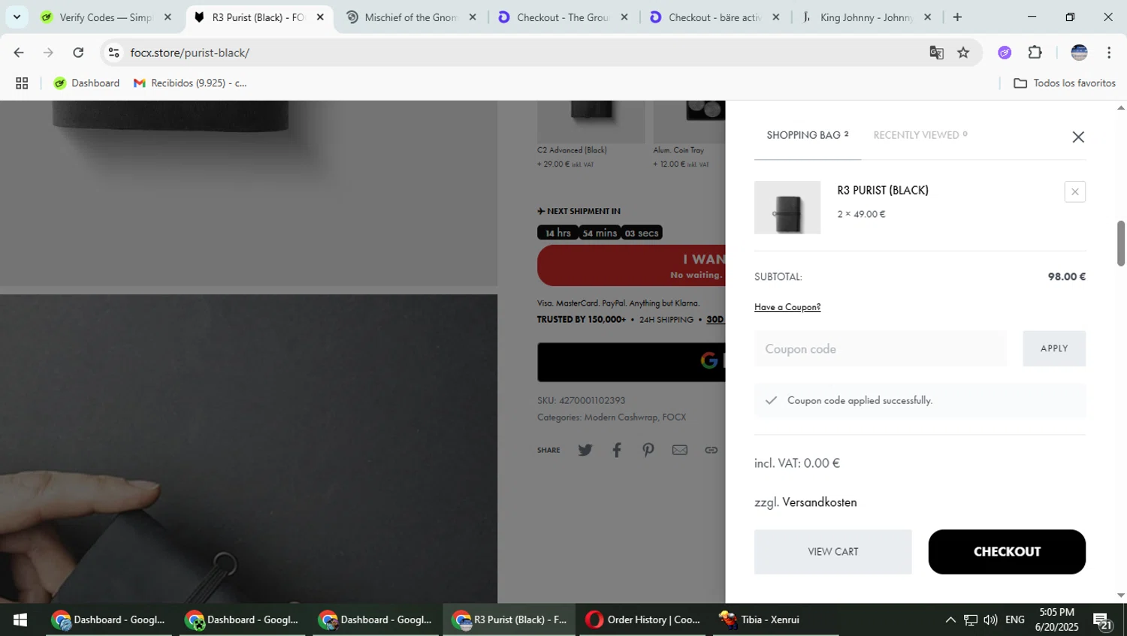1127x636 pixels.
Task: Open the View Cart page
Action: click(x=833, y=552)
